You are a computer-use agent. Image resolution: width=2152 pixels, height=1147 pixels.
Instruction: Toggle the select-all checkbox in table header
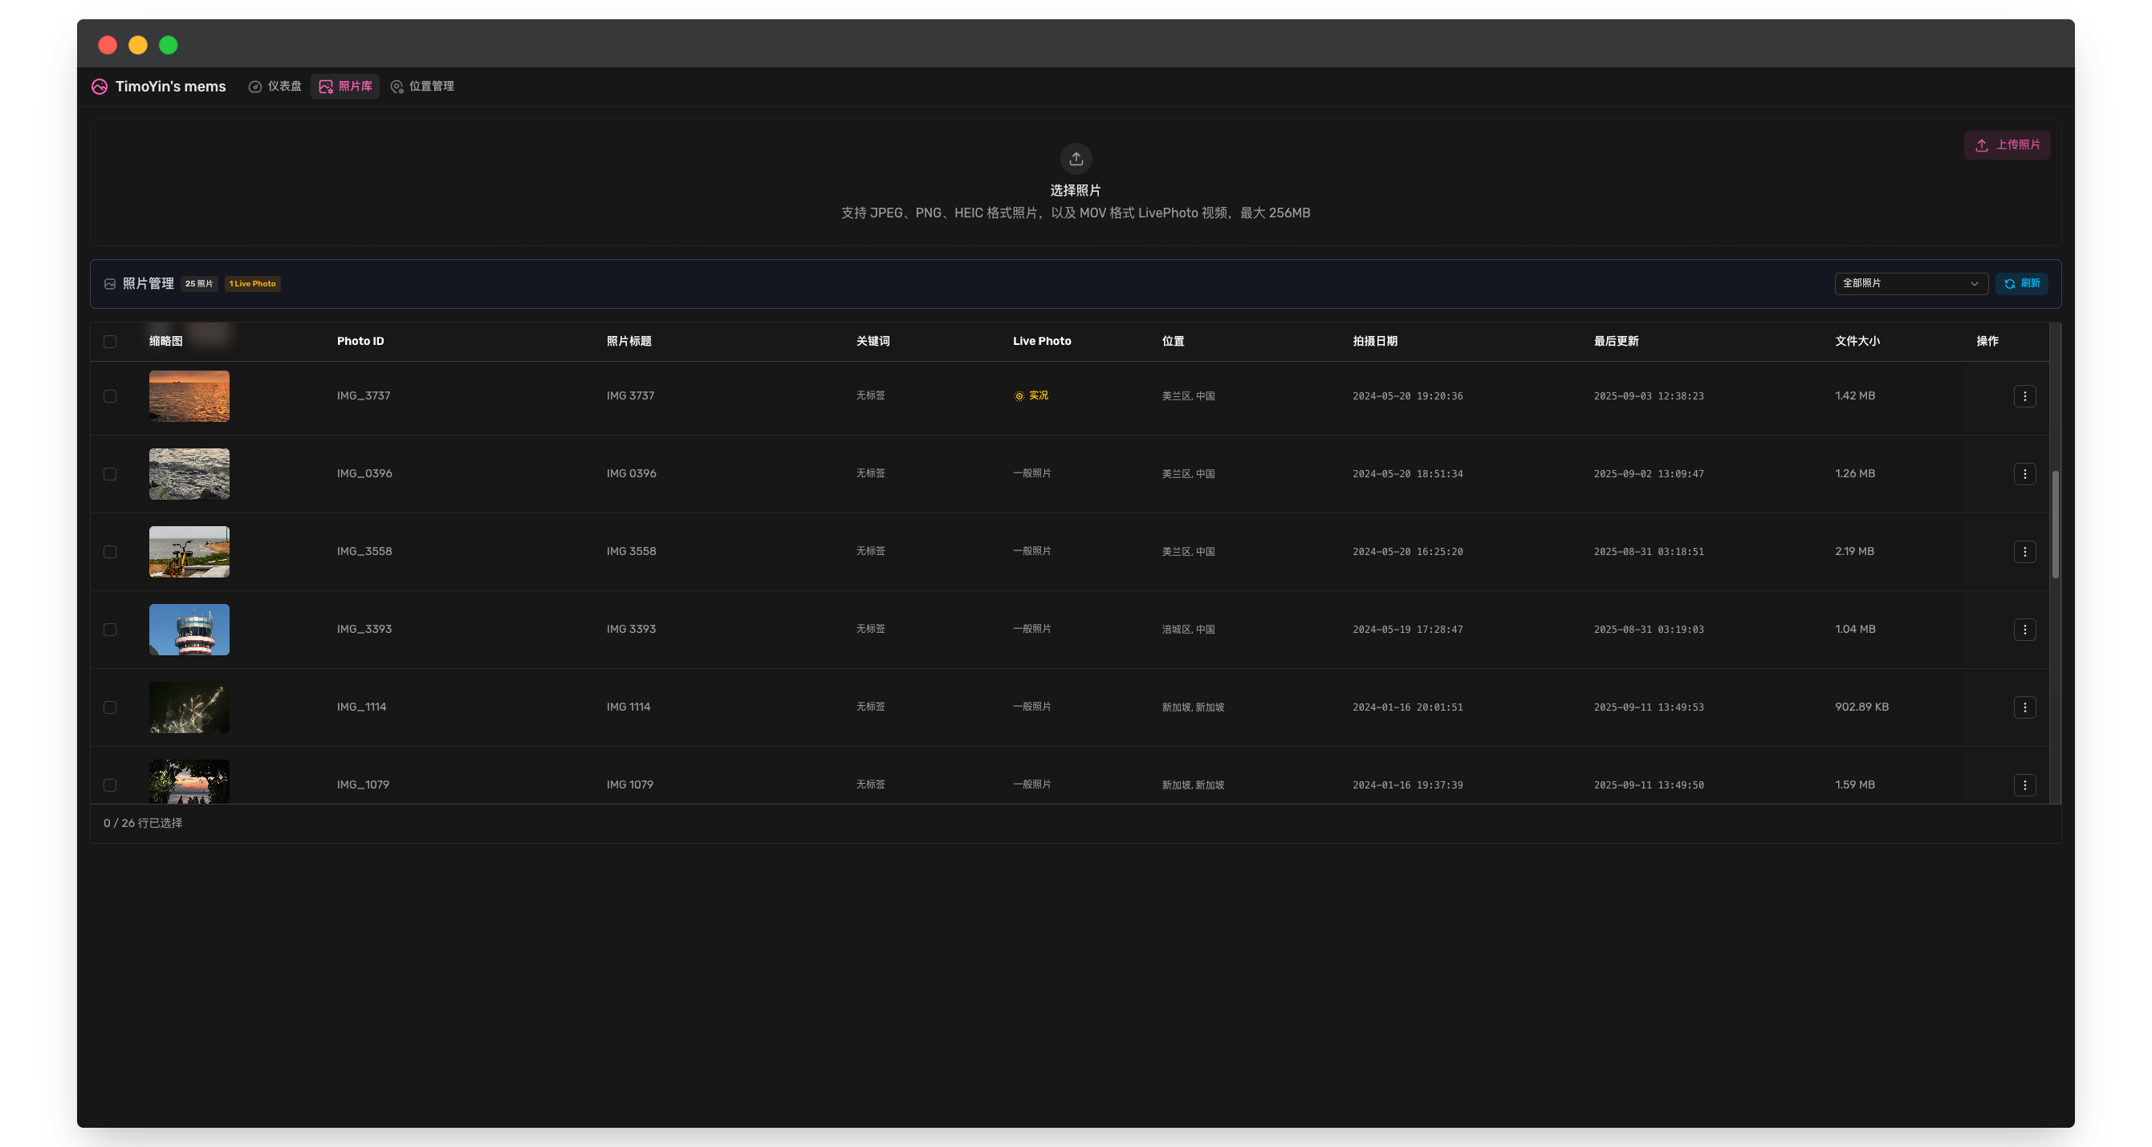109,342
